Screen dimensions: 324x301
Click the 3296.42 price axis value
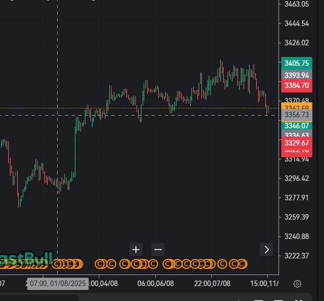(x=297, y=178)
